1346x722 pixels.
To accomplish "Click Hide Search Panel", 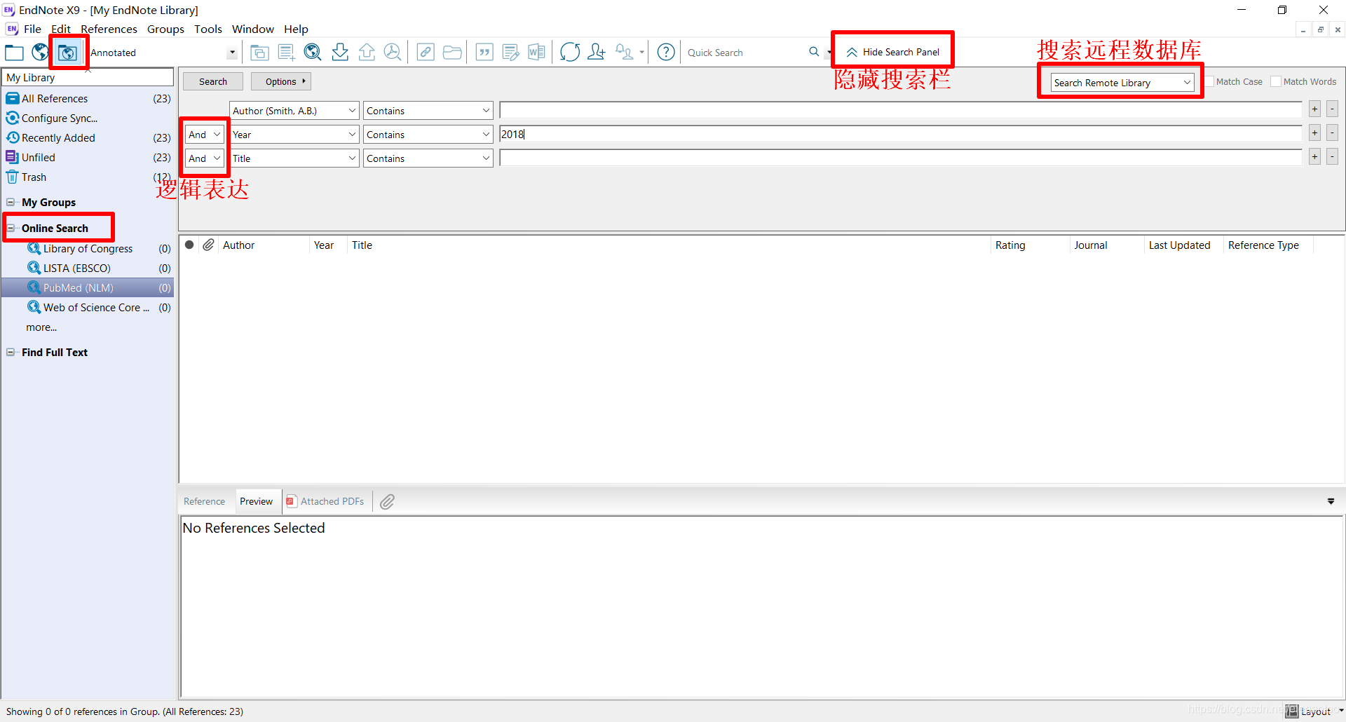I will coord(892,53).
